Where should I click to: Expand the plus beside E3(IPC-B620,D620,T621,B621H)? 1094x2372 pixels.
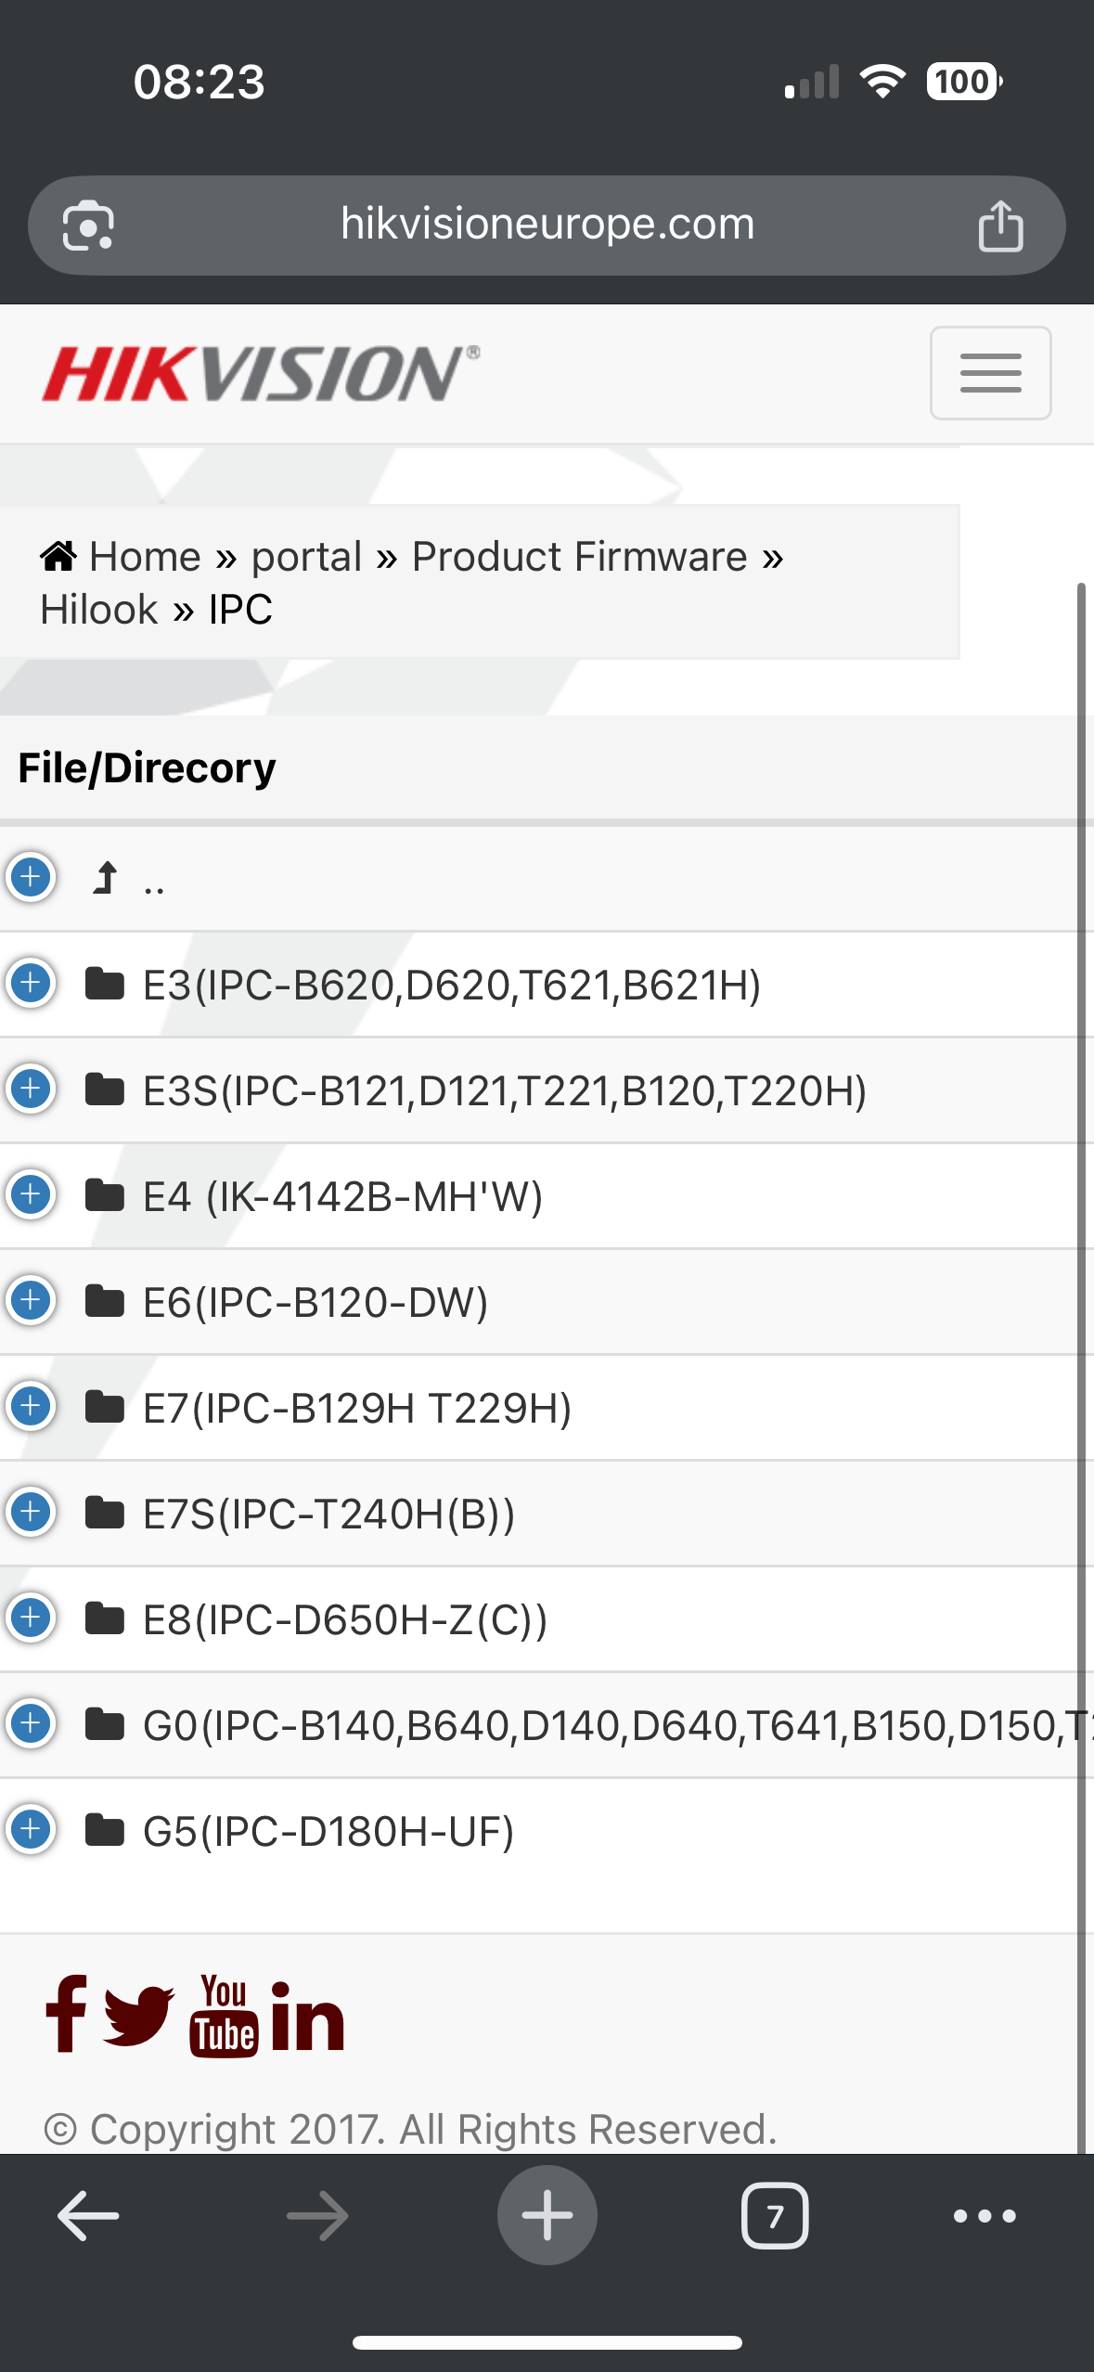click(31, 983)
